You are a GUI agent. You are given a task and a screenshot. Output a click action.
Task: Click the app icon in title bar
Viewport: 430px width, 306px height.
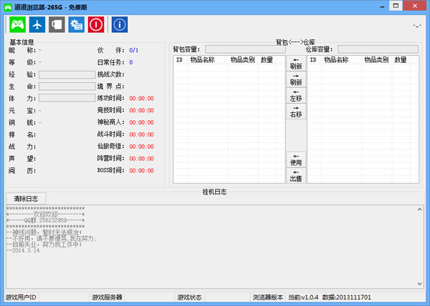[x=8, y=6]
